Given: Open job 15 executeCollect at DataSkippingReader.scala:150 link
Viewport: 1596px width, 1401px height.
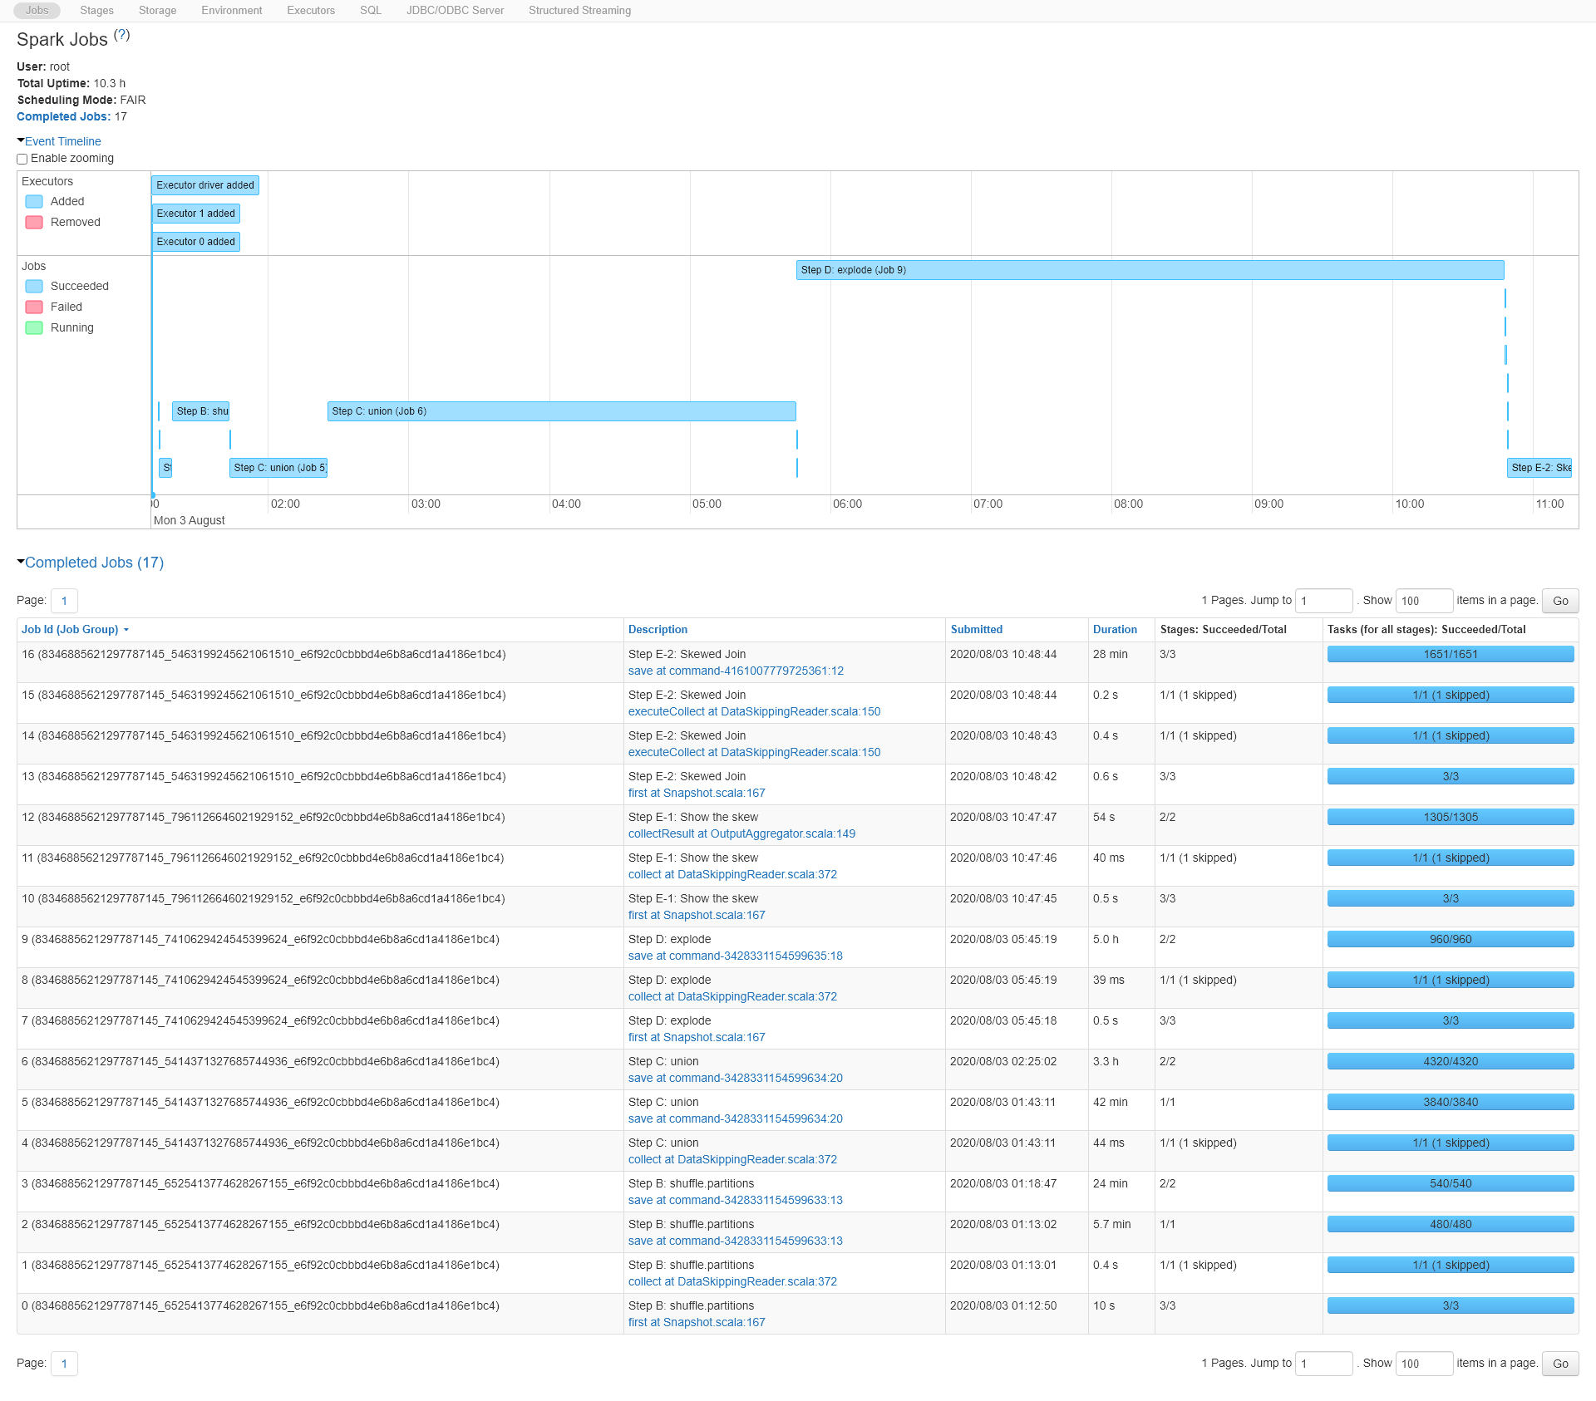Looking at the screenshot, I should pos(754,711).
